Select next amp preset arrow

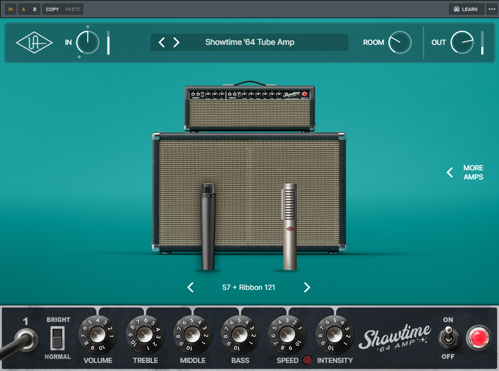[x=177, y=42]
